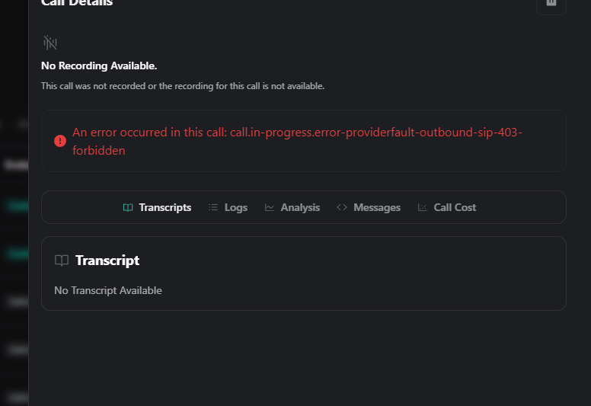Viewport: 591px width, 406px height.
Task: Click the recording not available description text
Action: point(183,86)
